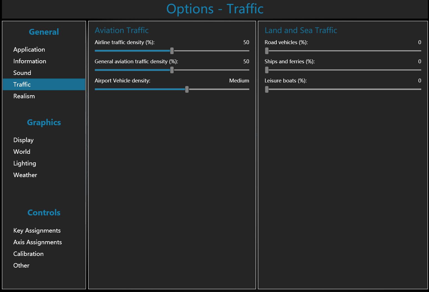Select Weather under Graphics

pyautogui.click(x=25, y=175)
